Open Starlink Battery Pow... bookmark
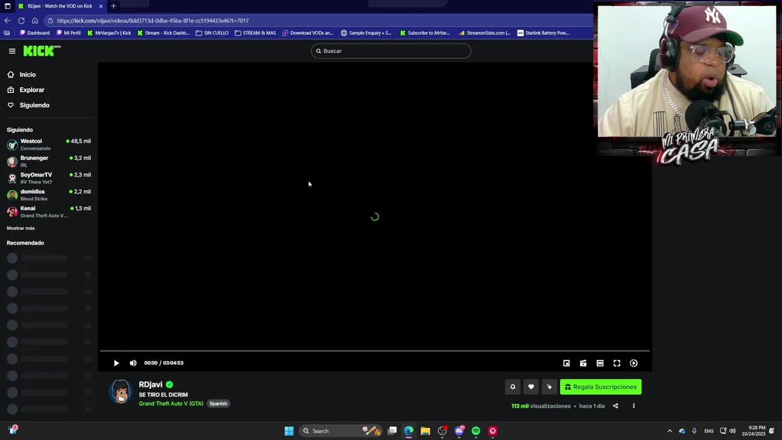This screenshot has height=440, width=782. click(543, 33)
